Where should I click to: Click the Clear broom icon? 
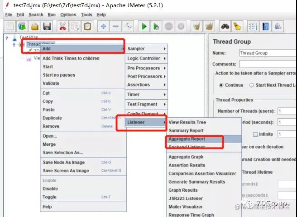pos(196,27)
